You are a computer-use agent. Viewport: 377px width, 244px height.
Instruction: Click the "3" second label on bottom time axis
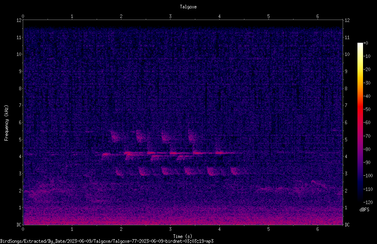coord(170,229)
